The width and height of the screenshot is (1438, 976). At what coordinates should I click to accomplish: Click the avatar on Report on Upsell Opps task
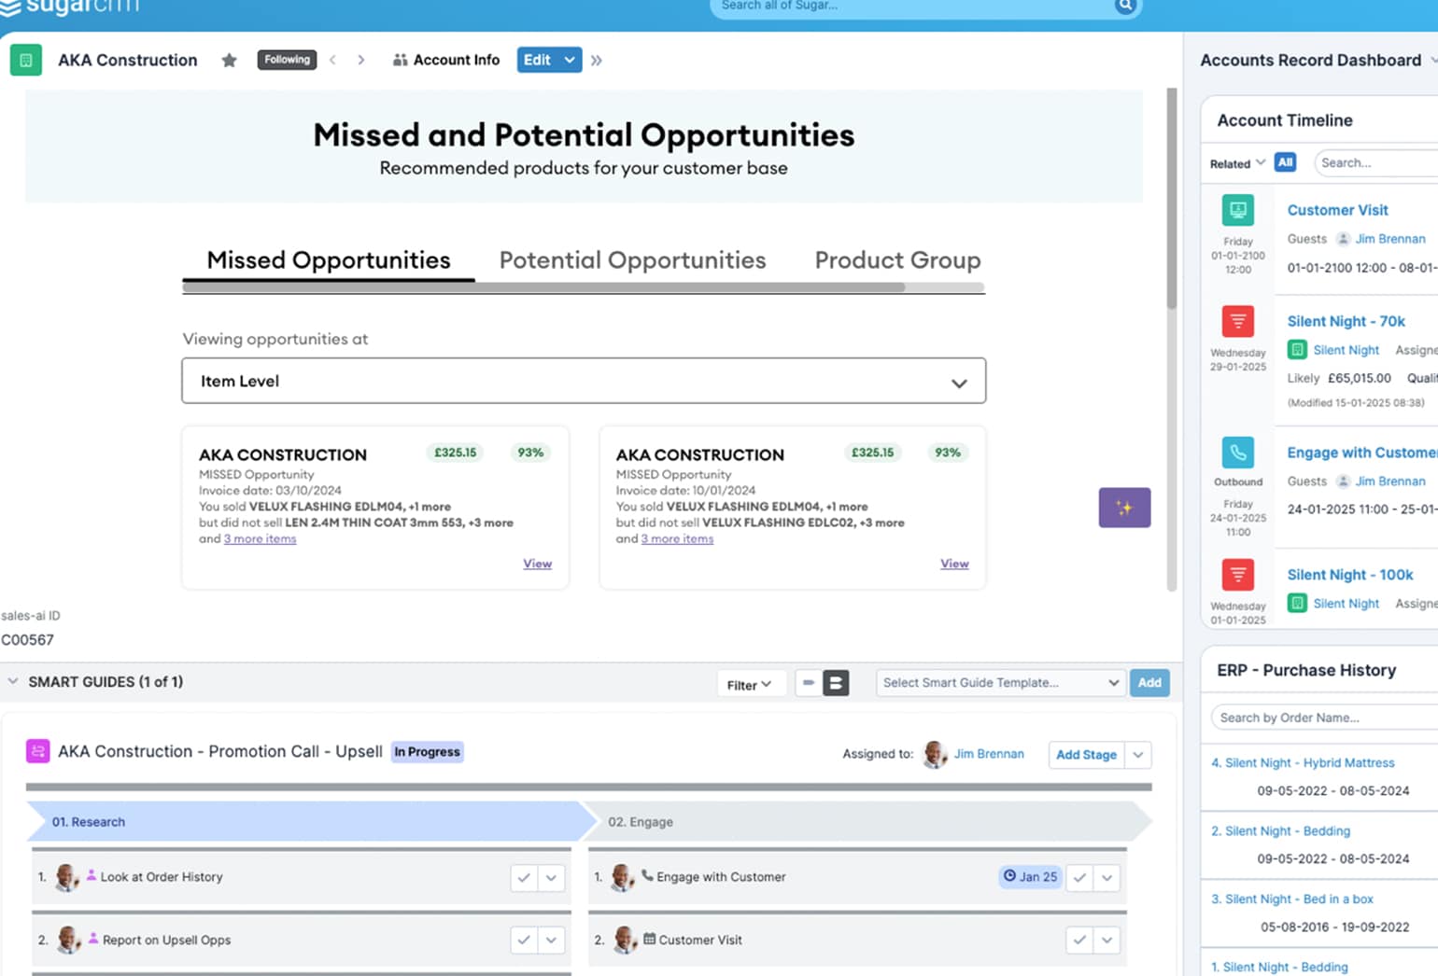pos(69,940)
